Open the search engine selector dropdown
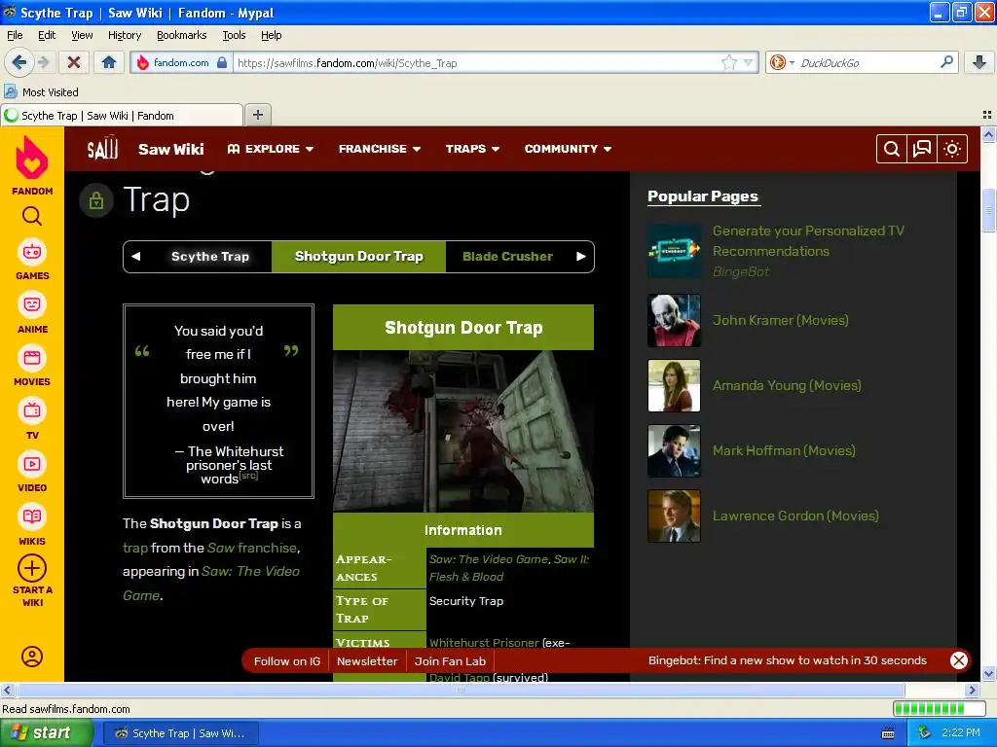This screenshot has width=997, height=747. click(782, 62)
